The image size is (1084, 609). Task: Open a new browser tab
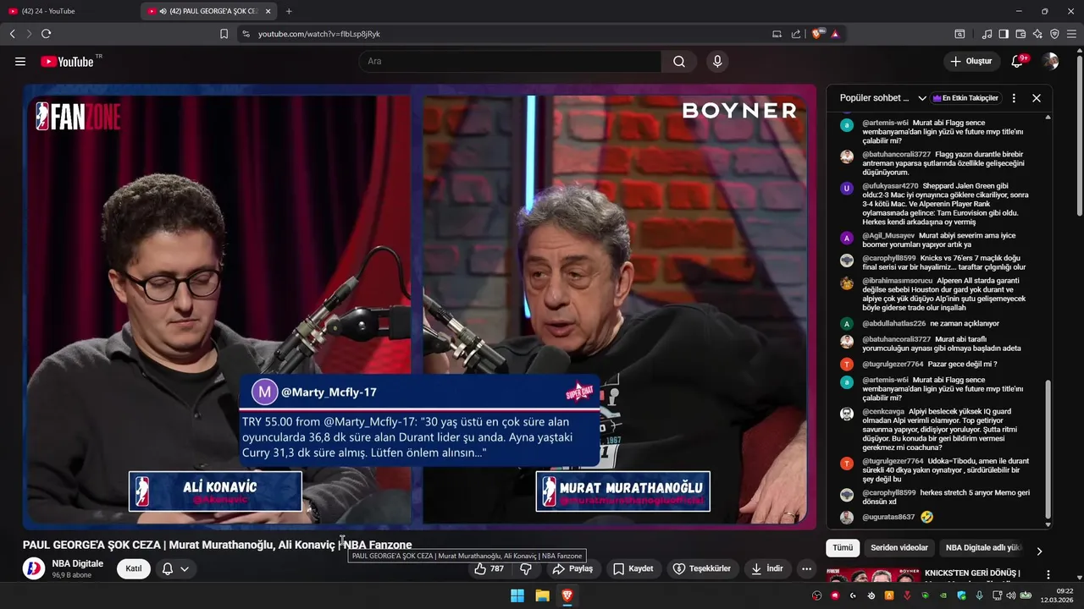[289, 11]
